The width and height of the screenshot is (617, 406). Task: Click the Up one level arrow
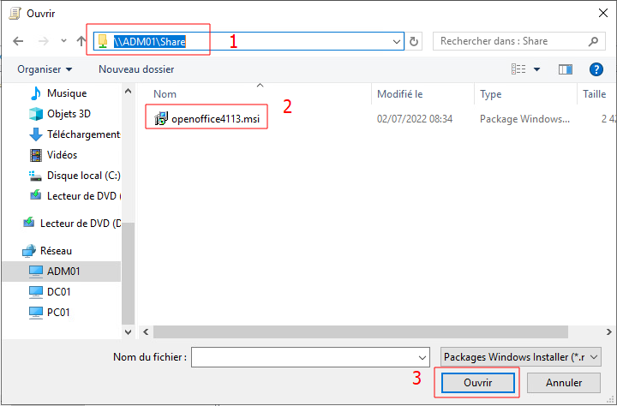[81, 41]
